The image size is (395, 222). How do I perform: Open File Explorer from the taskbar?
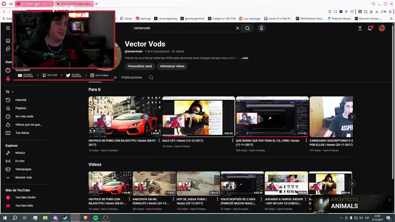click(x=45, y=218)
